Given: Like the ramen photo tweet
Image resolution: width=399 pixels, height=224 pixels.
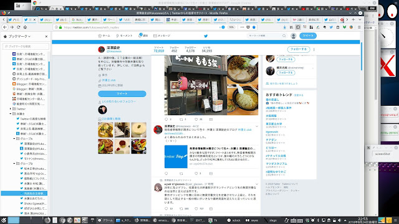Looking at the screenshot, I should [196, 119].
